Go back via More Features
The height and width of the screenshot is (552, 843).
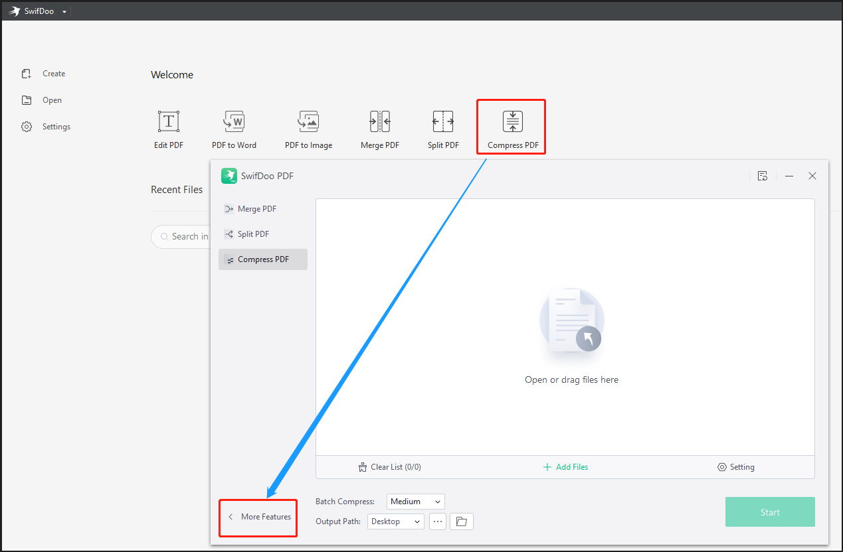coord(259,517)
